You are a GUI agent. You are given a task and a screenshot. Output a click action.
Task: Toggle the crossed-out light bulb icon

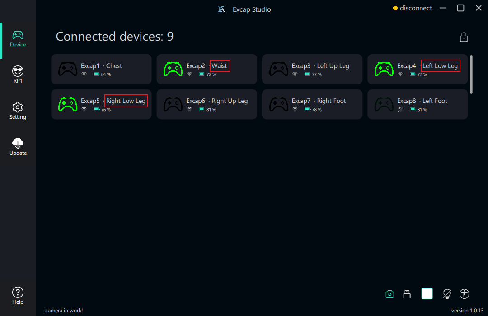[447, 294]
